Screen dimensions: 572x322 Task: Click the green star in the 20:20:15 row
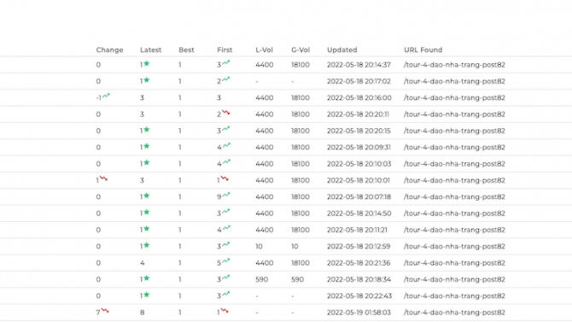tap(146, 130)
